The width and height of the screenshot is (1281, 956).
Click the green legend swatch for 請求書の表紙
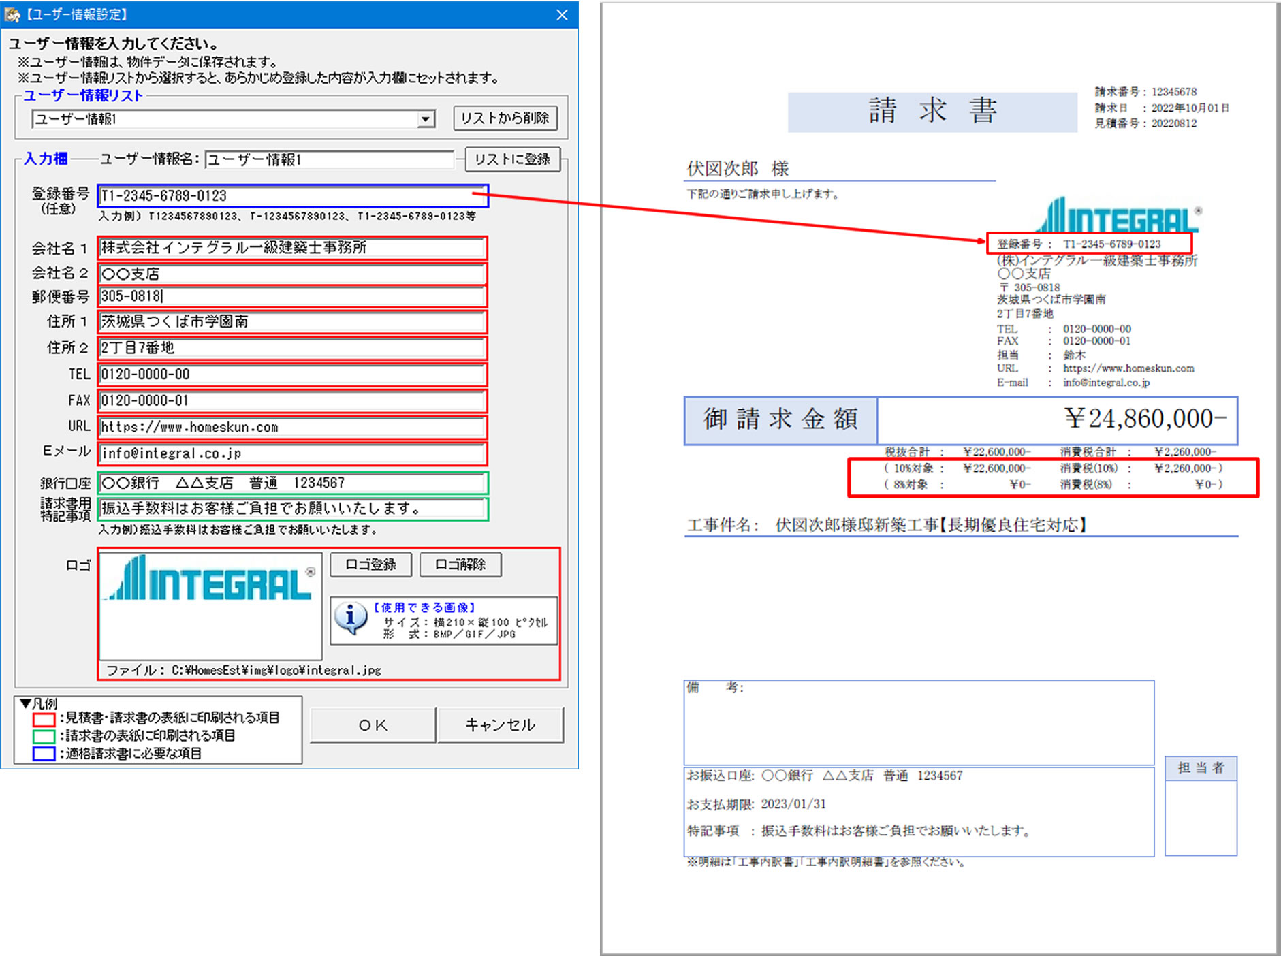pyautogui.click(x=44, y=736)
